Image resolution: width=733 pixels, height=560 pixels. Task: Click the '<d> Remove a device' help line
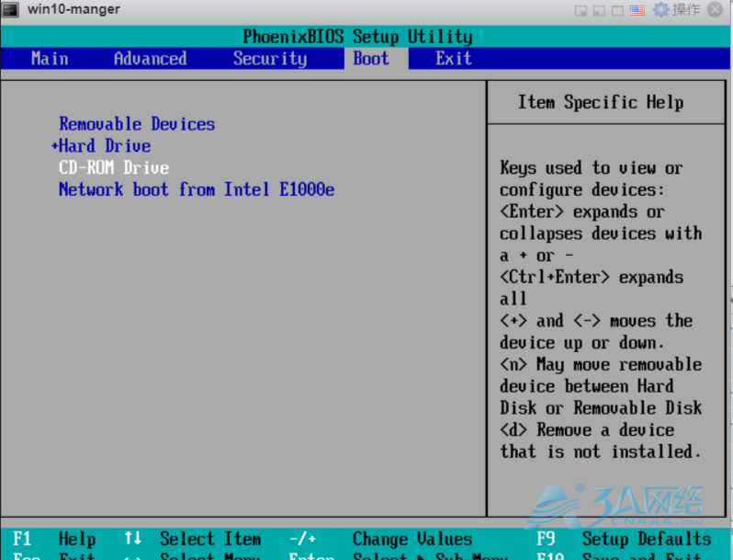coord(587,429)
